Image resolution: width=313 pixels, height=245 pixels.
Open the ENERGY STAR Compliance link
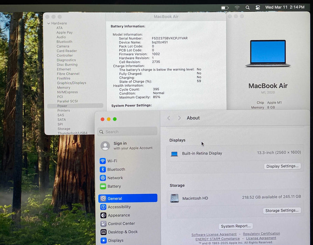click(218, 239)
